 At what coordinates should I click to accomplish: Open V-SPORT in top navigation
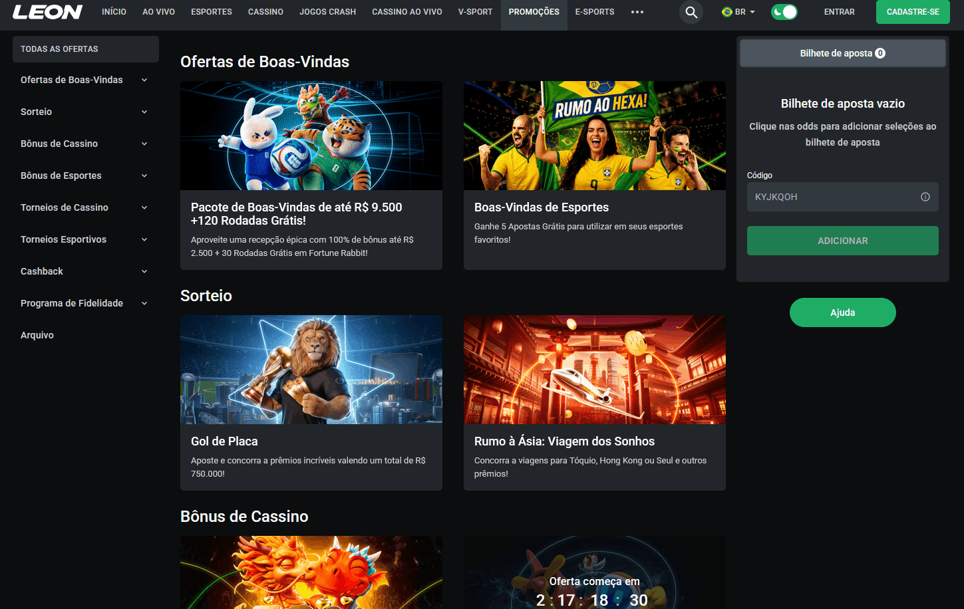[x=475, y=12]
